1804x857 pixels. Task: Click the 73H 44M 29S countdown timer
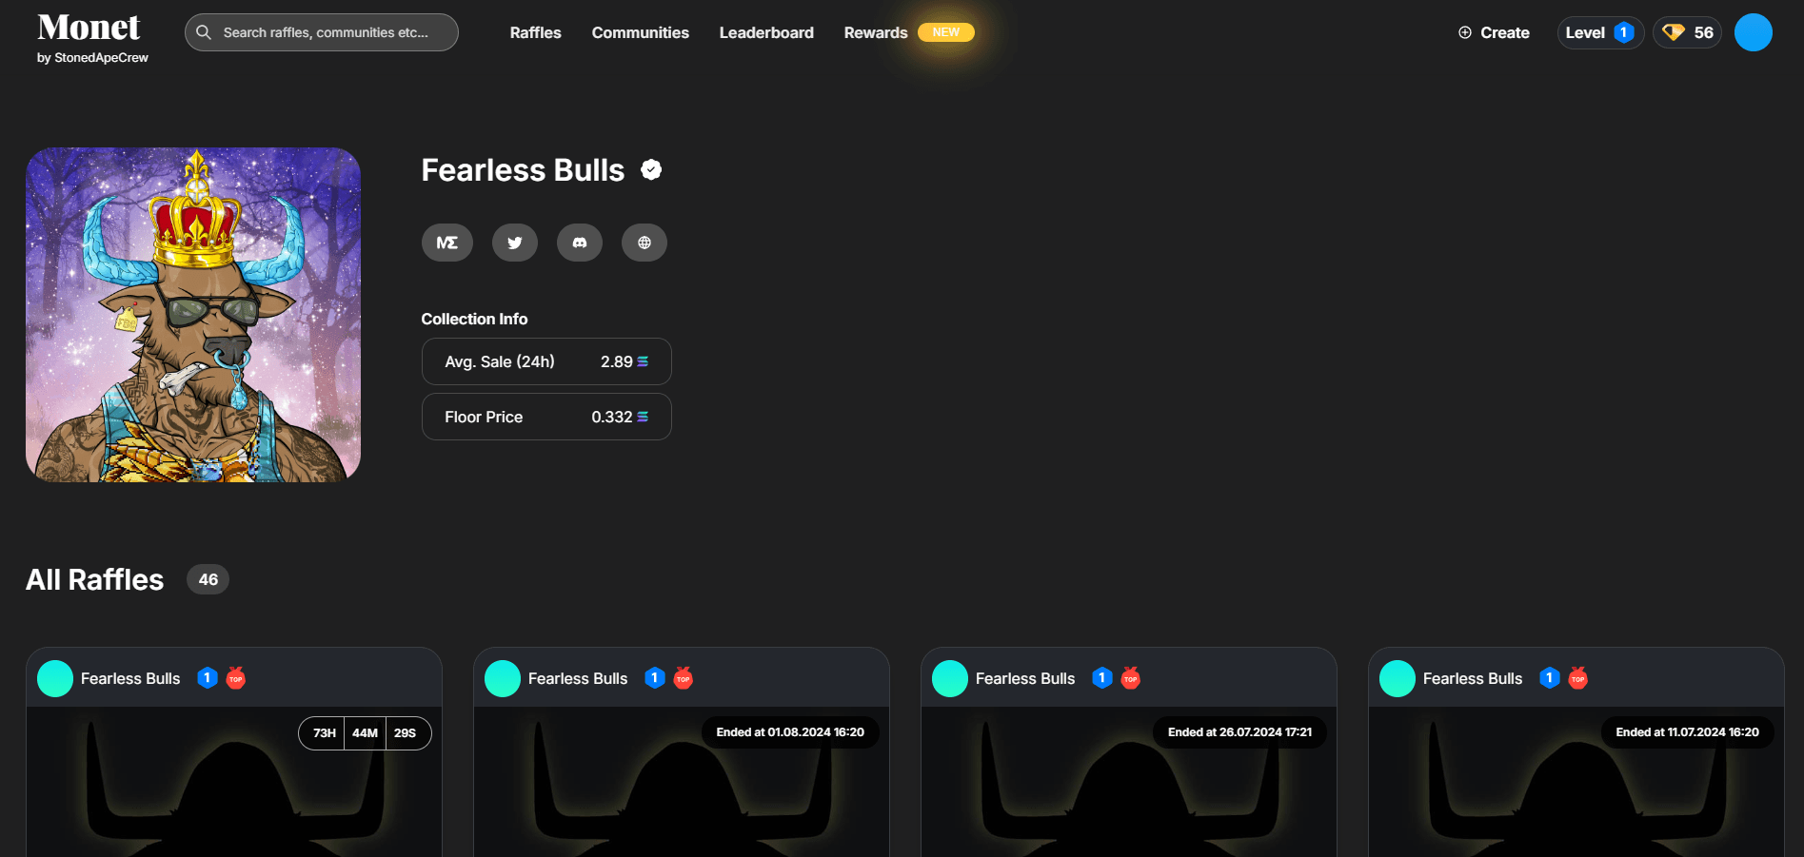point(365,733)
